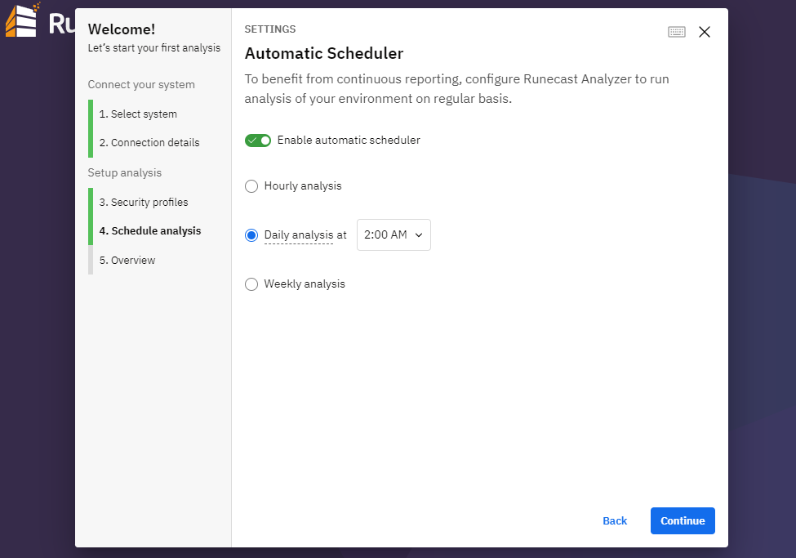The image size is (796, 558).
Task: Jump to step 2 Connection details
Action: click(x=149, y=143)
